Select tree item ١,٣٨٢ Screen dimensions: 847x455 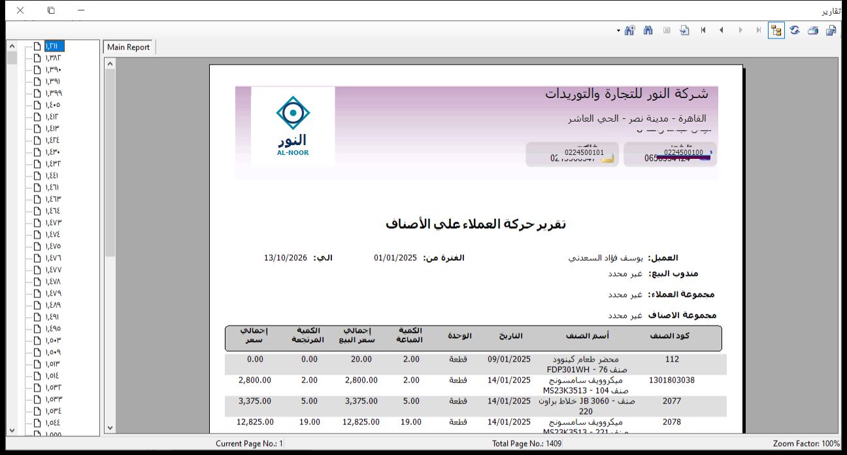pos(53,58)
